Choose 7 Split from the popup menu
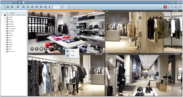 pyautogui.click(x=72, y=56)
